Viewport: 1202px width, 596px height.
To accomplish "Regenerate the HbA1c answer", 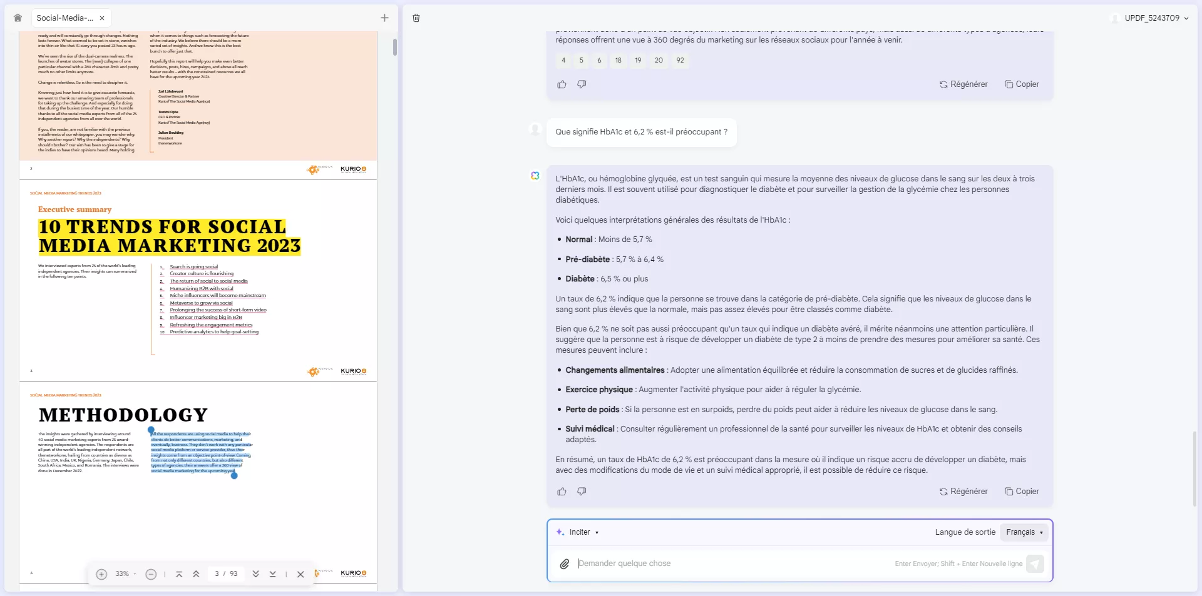I will coord(963,492).
